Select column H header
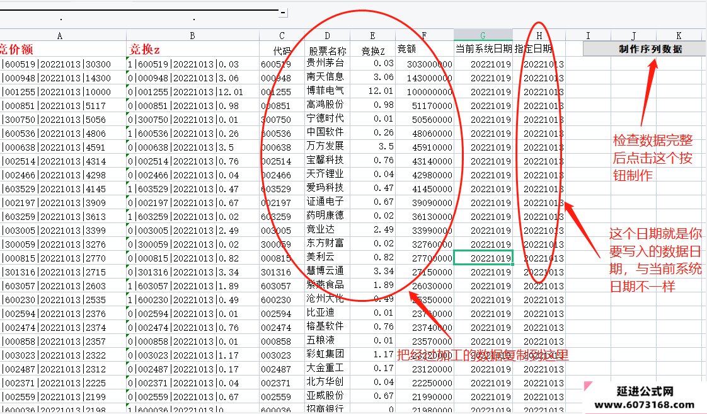707x414 pixels. pyautogui.click(x=539, y=36)
